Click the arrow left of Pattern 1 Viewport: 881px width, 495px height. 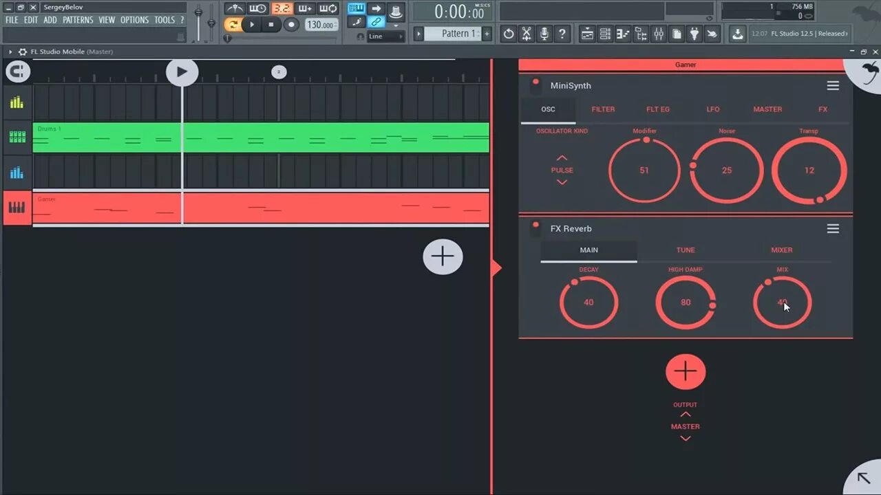coord(418,34)
